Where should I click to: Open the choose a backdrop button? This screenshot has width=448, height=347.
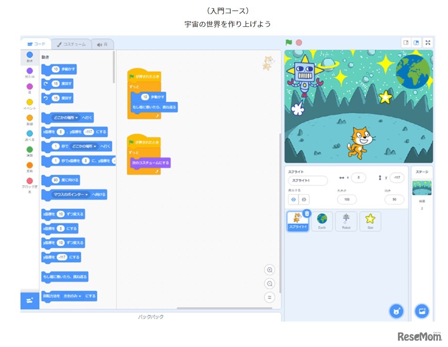pyautogui.click(x=422, y=311)
